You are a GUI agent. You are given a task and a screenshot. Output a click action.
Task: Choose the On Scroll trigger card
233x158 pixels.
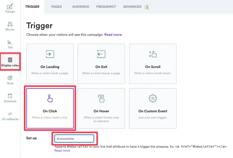pyautogui.click(x=153, y=64)
